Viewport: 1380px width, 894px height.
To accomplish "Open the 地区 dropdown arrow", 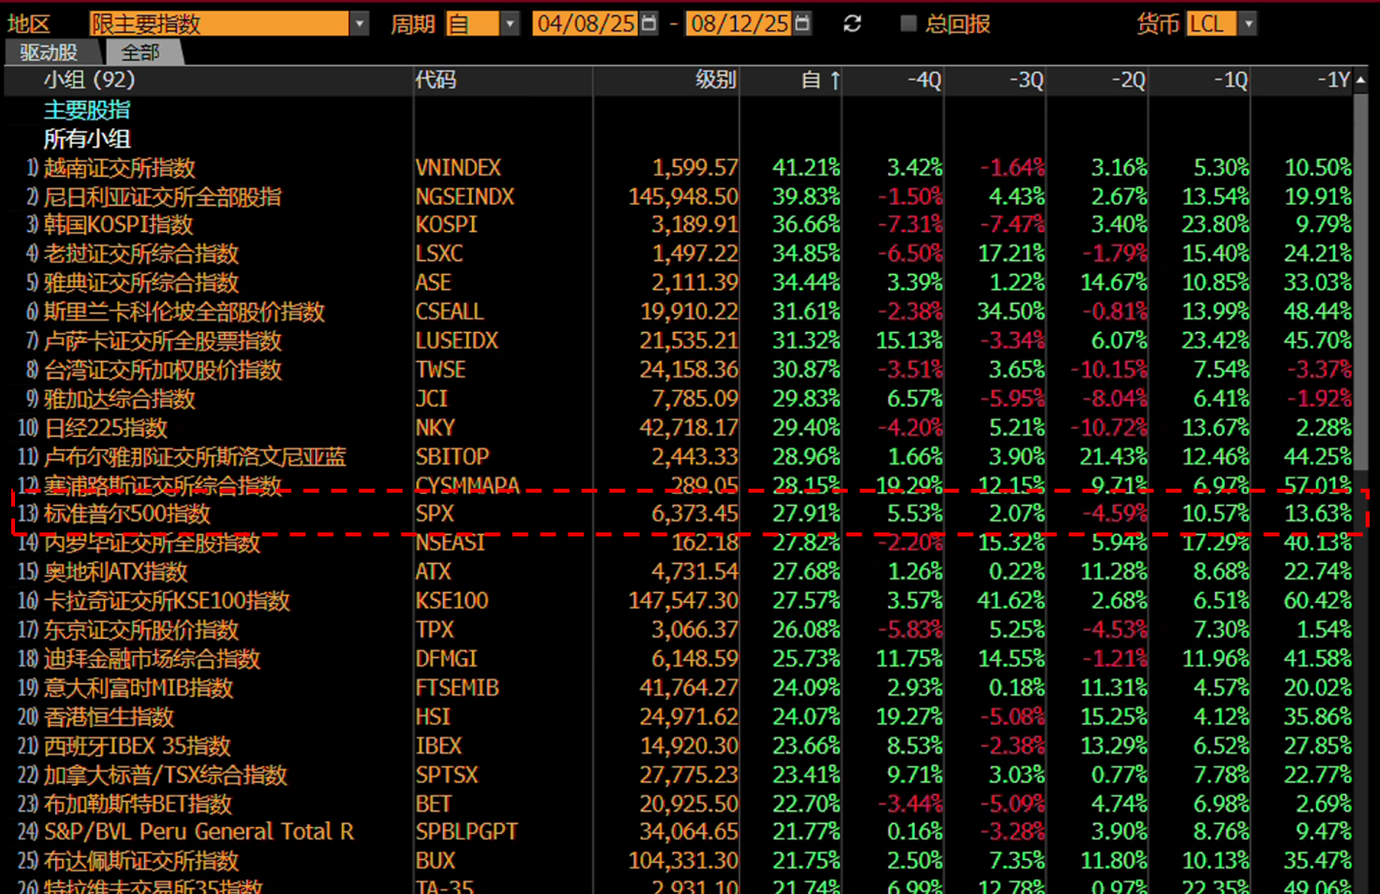I will 359,24.
